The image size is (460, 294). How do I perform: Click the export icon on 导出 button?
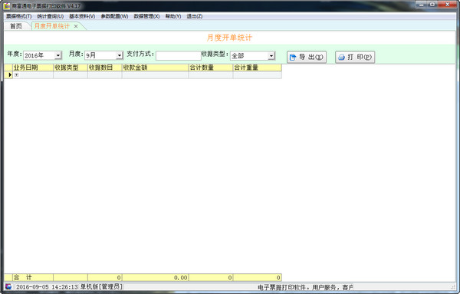[x=293, y=58]
